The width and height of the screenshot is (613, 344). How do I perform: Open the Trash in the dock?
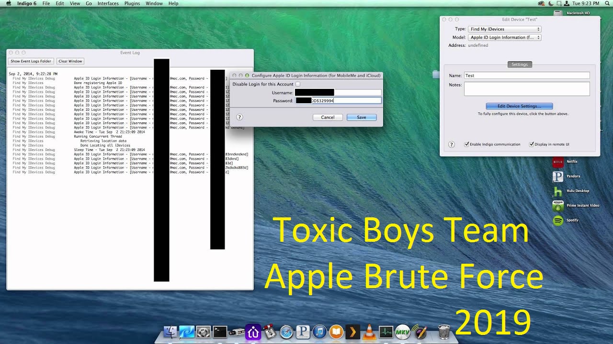pos(444,332)
